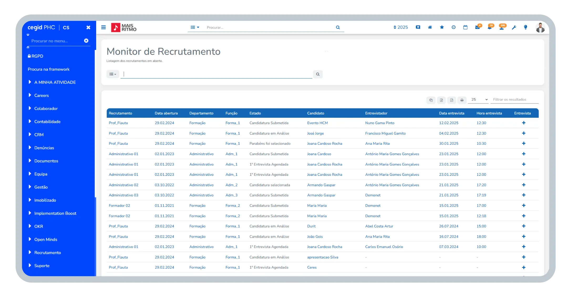
Task: Open the monitor search options dropdown
Action: click(x=113, y=74)
